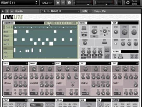Click the pattern selector strip in the sequencer header
This screenshot has height=107, width=142.
[61, 23]
